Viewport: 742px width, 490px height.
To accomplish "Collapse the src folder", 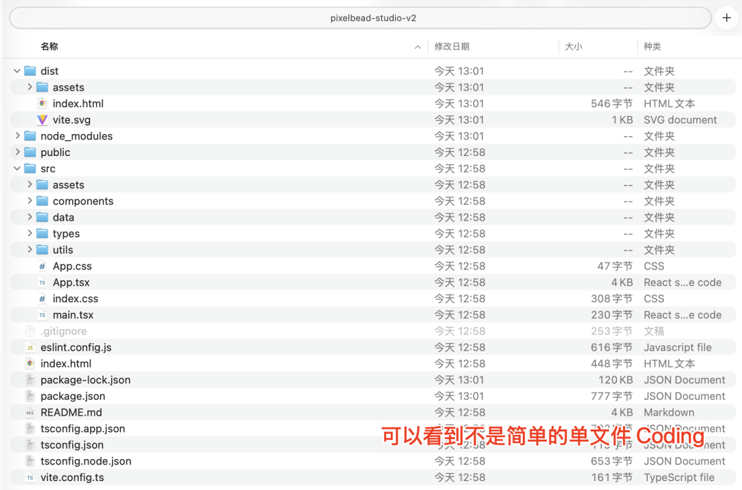I will (17, 168).
